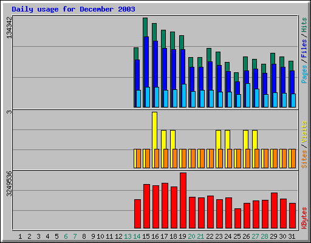
Task: Select the red KBytes bar for day 29
Action: [x=274, y=211]
